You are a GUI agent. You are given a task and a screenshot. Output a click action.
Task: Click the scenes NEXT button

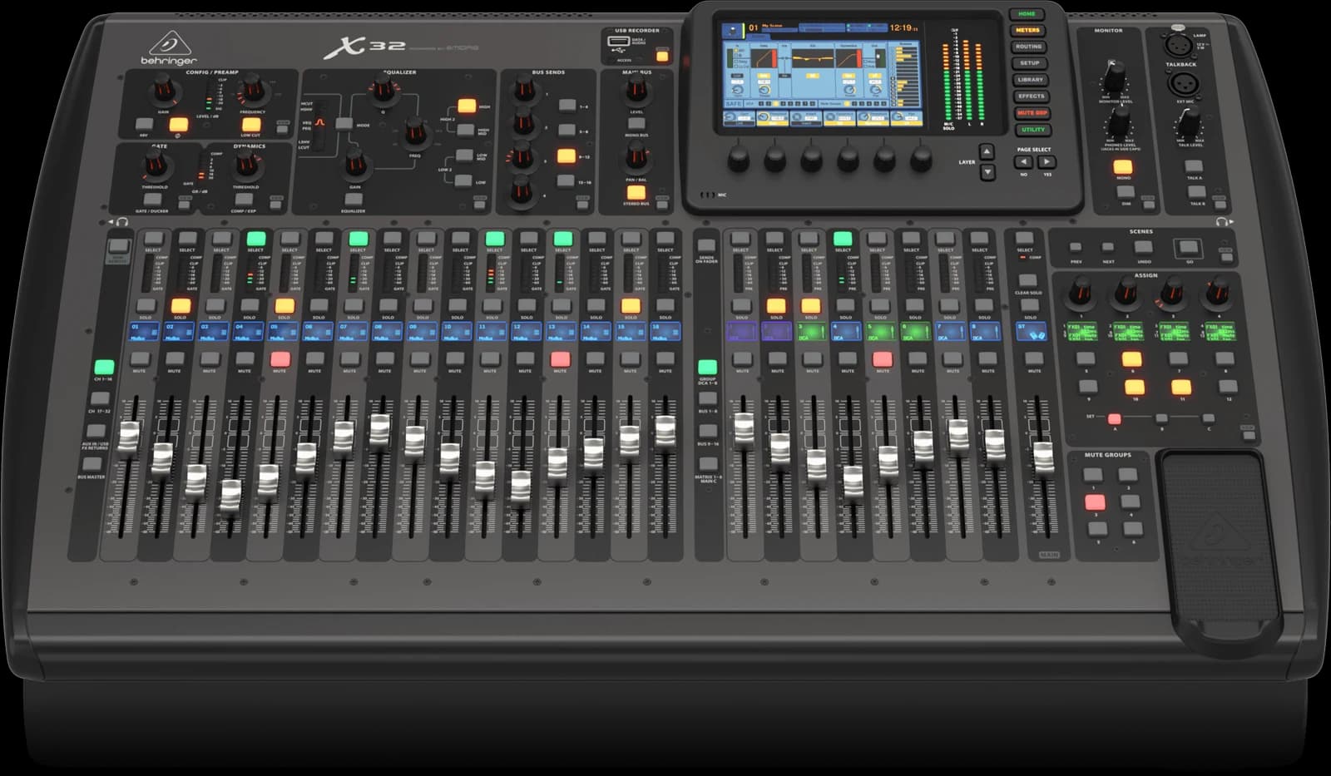point(1107,247)
